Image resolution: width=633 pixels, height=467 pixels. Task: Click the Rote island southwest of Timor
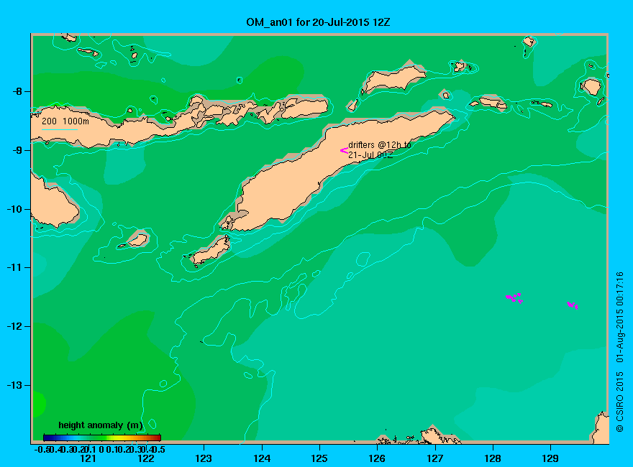[211, 251]
